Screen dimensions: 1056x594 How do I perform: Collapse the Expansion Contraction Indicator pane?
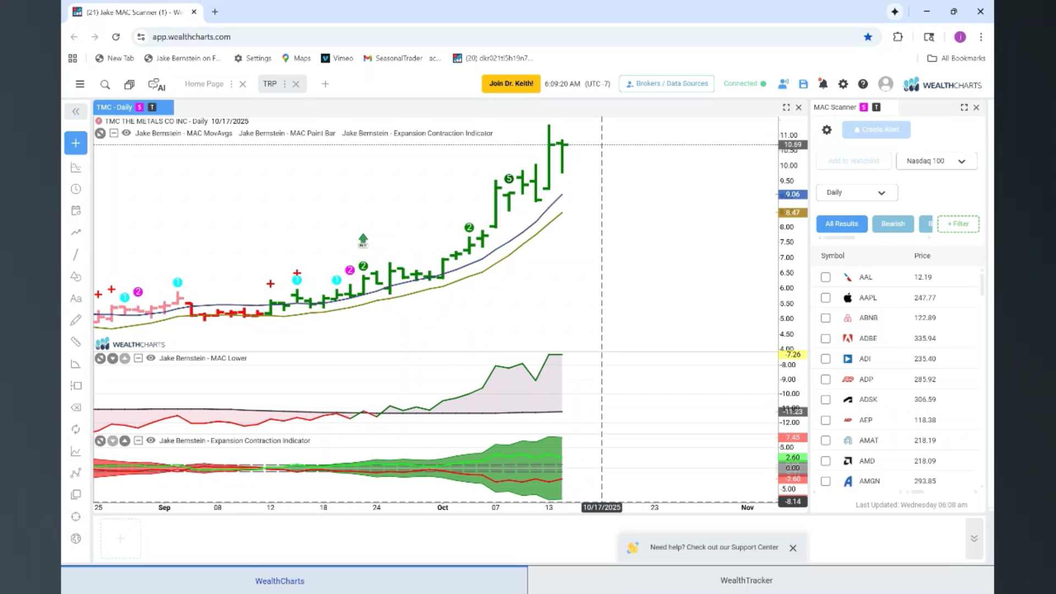pyautogui.click(x=138, y=441)
